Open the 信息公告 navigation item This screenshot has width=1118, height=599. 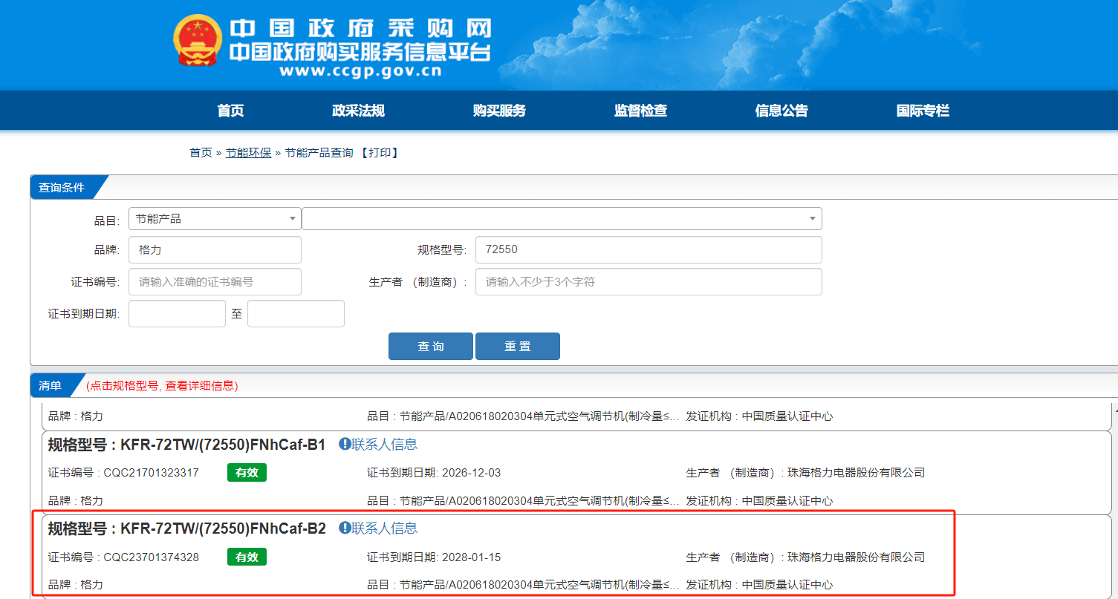781,111
